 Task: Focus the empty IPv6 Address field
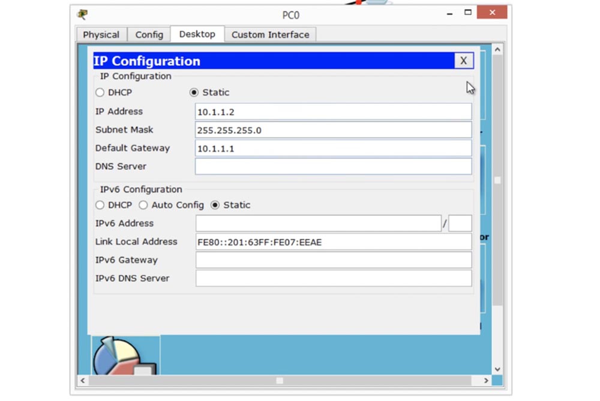coord(319,223)
